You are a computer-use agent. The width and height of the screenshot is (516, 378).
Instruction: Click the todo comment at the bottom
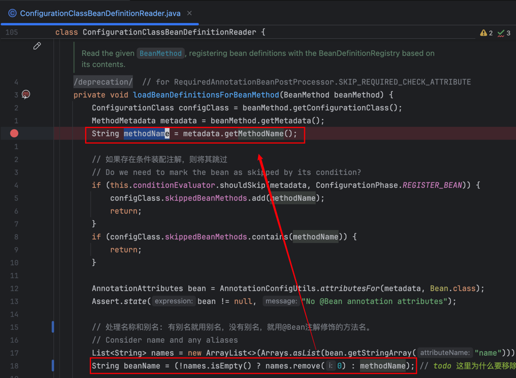pos(443,366)
